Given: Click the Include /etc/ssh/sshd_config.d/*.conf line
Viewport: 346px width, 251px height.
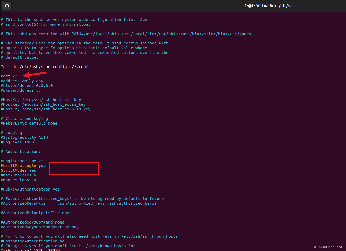Looking at the screenshot, I should click(44, 66).
